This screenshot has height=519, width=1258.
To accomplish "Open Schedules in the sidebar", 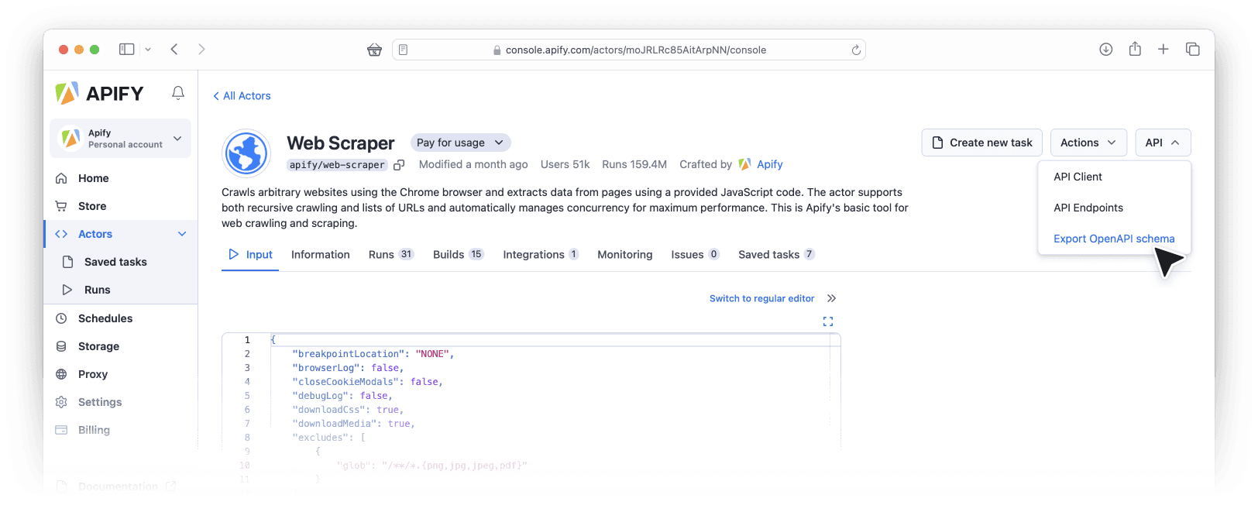I will pyautogui.click(x=121, y=318).
